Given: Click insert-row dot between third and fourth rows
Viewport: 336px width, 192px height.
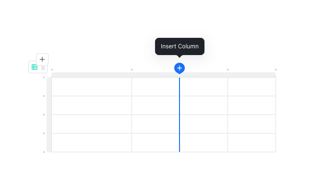Looking at the screenshot, I should [x=44, y=133].
